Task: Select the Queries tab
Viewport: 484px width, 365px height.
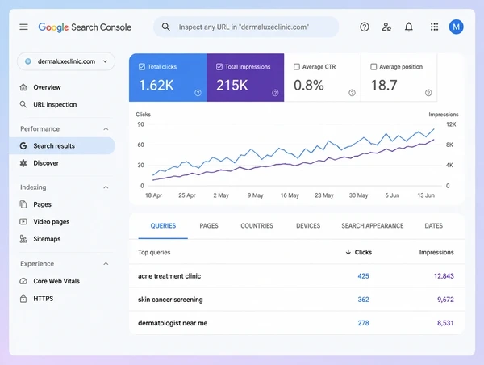Action: (163, 226)
